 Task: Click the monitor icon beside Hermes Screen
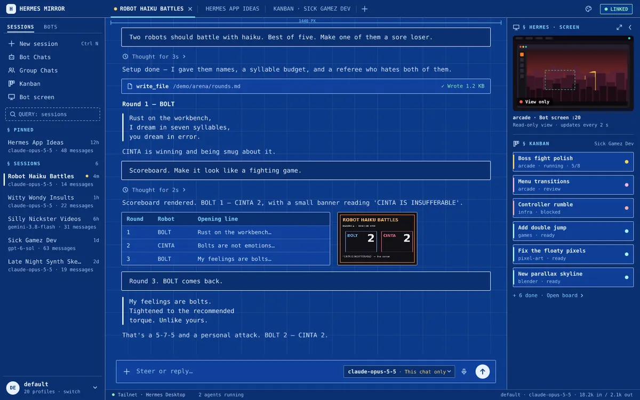(x=516, y=27)
